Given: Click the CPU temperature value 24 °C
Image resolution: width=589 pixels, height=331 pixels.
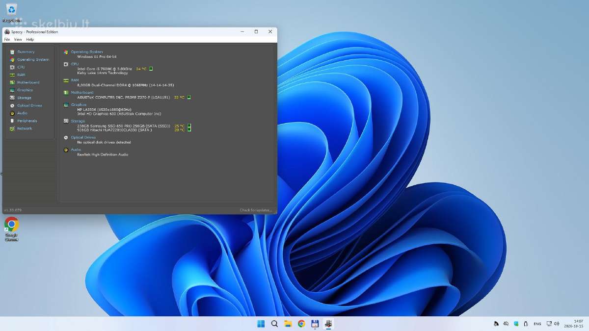Looking at the screenshot, I should [x=141, y=69].
